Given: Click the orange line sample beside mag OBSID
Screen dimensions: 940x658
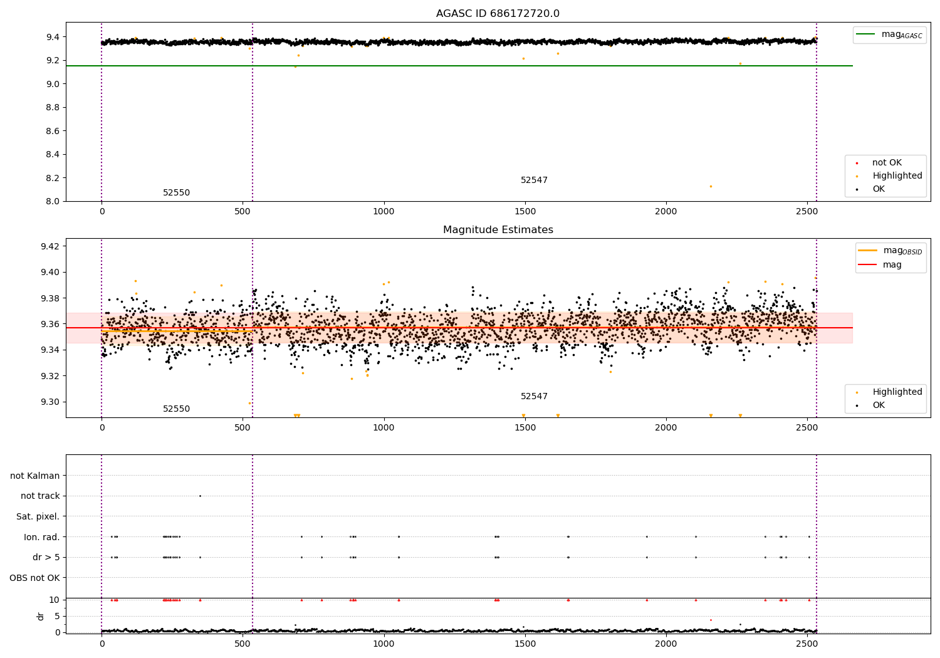Looking at the screenshot, I should [869, 251].
